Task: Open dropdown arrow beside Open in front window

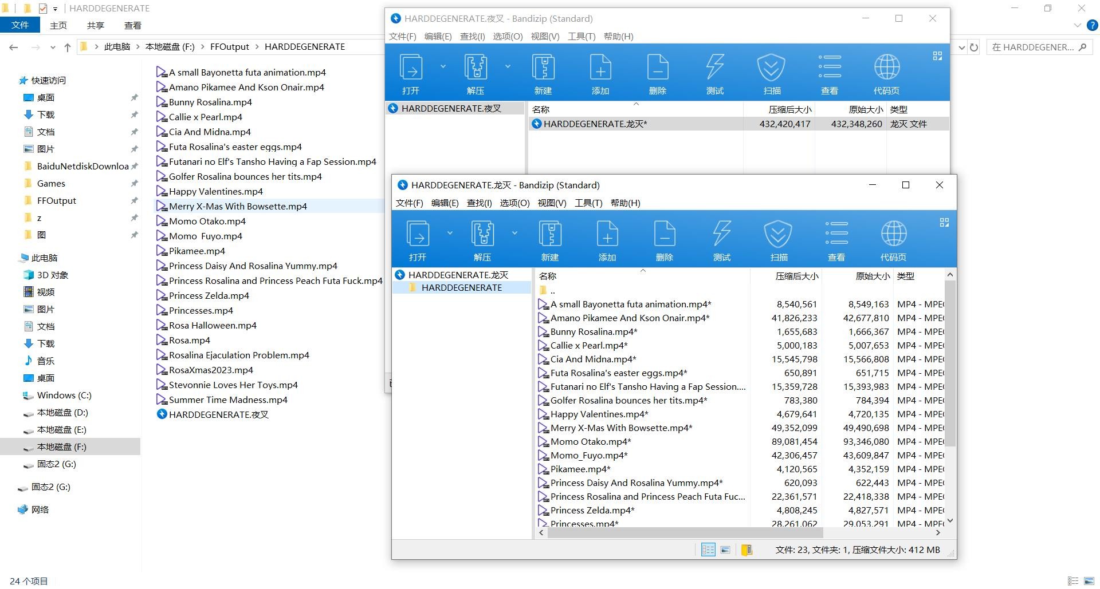Action: tap(450, 233)
